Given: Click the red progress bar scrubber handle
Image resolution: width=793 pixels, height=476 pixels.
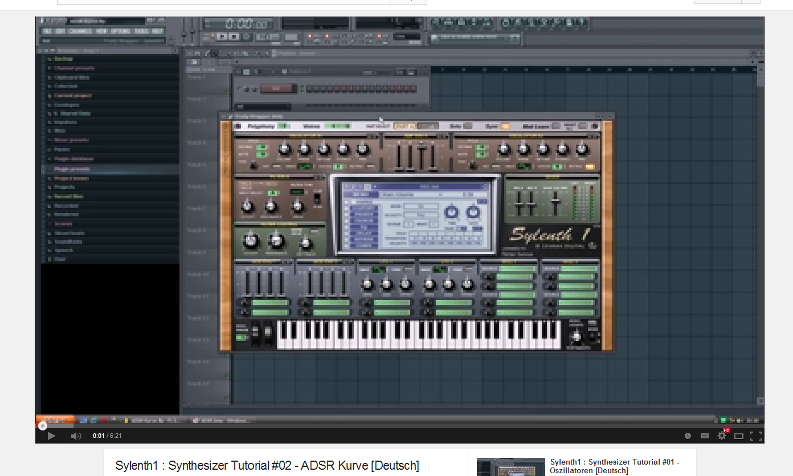Looking at the screenshot, I should [x=43, y=426].
